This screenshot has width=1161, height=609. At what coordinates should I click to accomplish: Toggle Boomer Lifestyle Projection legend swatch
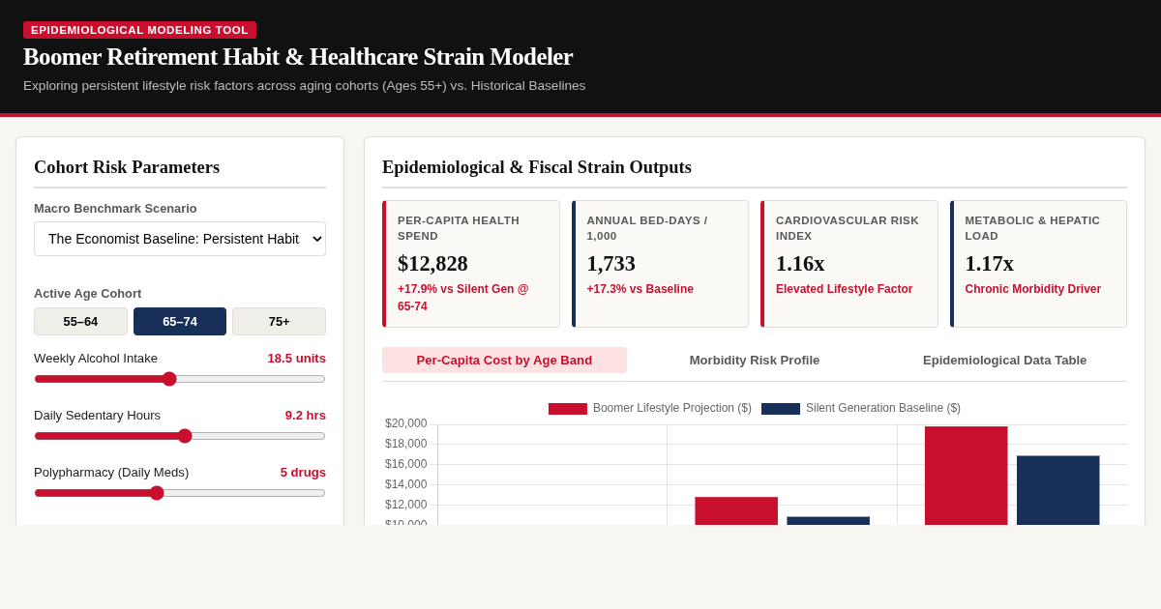pos(568,408)
